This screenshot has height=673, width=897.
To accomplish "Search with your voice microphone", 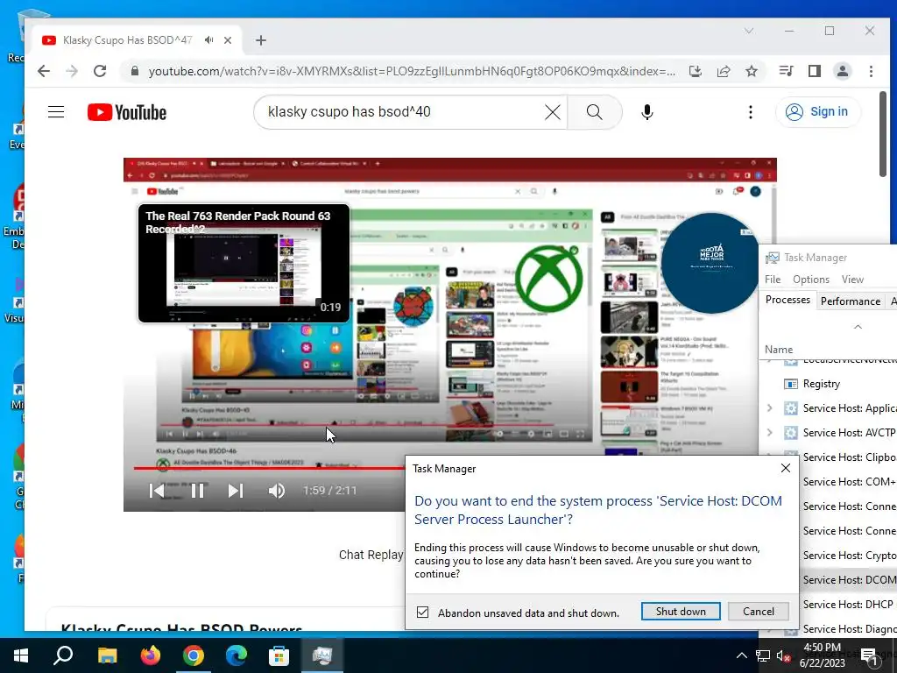I will coord(647,111).
